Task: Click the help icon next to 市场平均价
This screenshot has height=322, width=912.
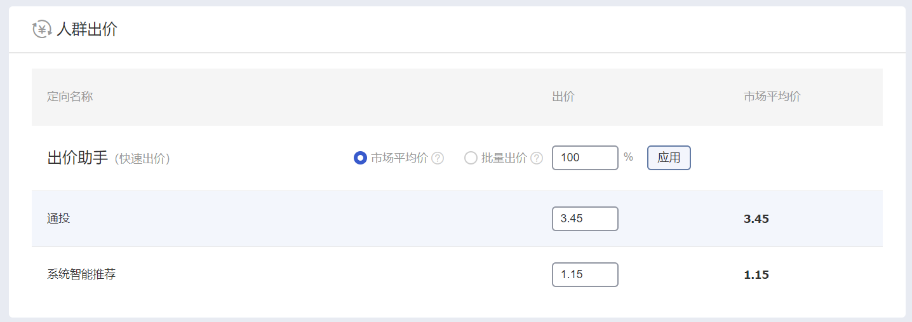Action: pyautogui.click(x=438, y=158)
